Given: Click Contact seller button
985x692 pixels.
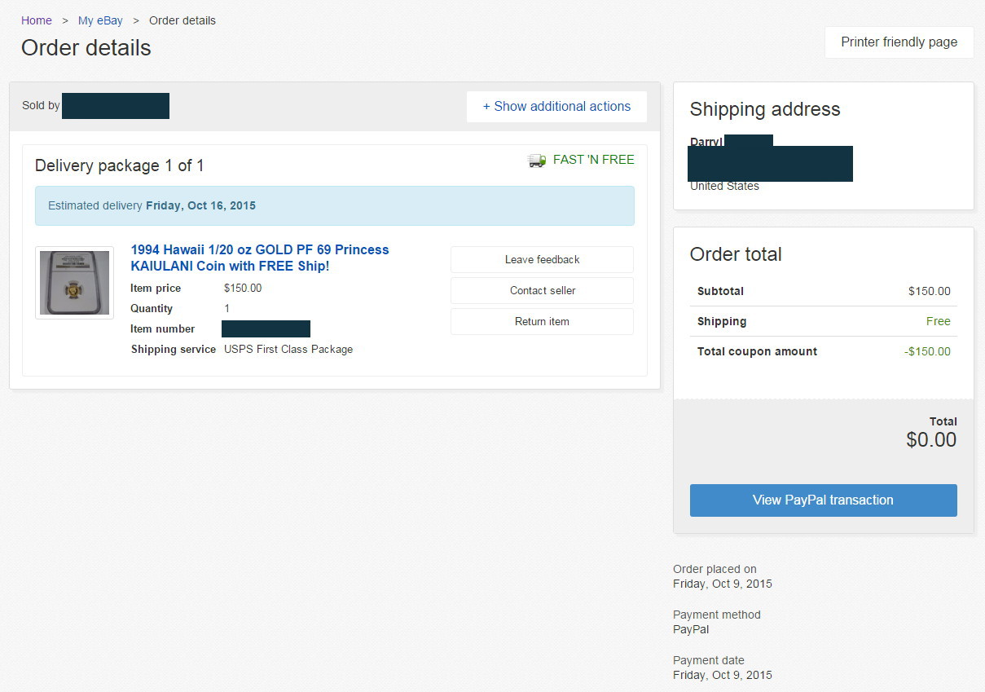Looking at the screenshot, I should [542, 290].
